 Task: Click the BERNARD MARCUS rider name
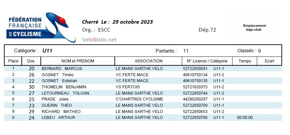[x=62, y=69]
